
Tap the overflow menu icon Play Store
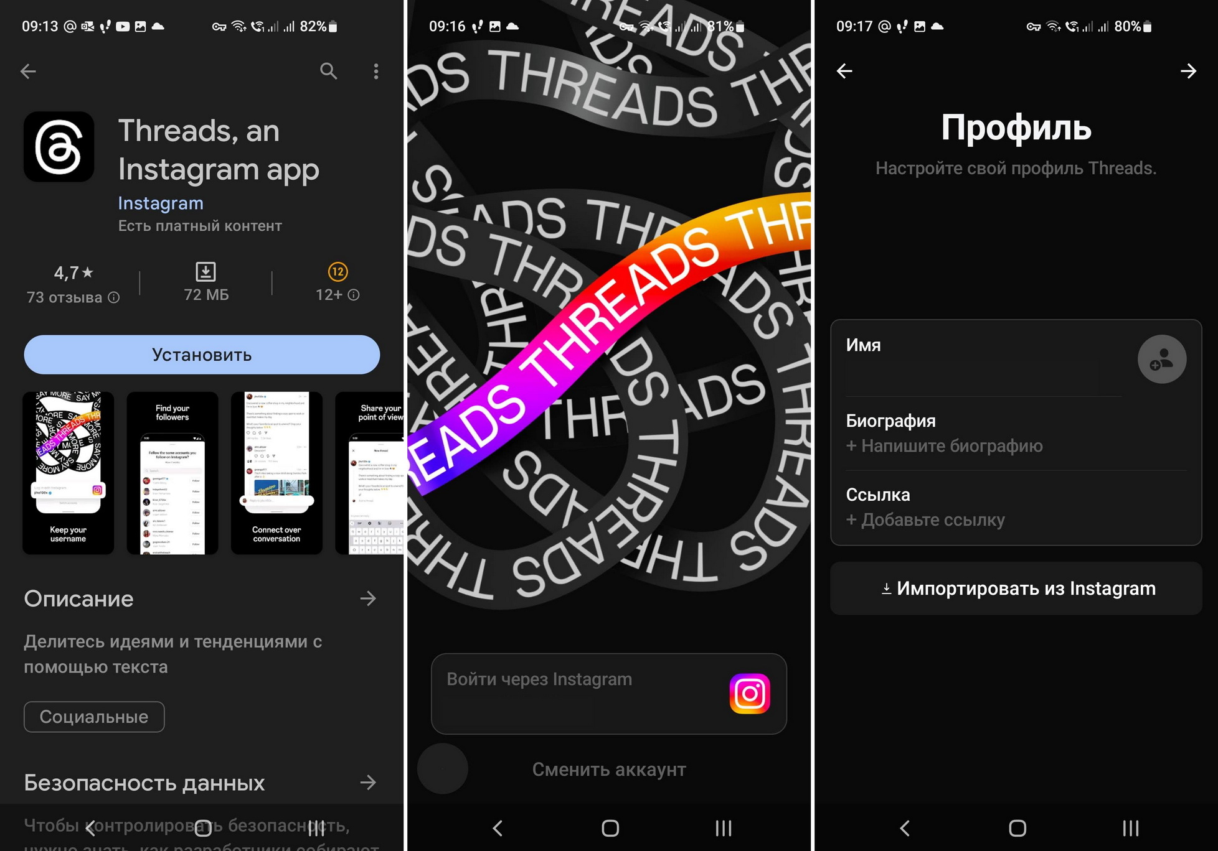coord(369,71)
